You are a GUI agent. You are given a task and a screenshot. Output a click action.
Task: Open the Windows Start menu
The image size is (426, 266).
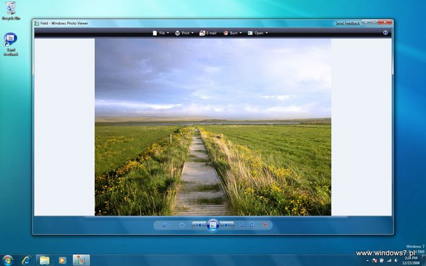7,261
